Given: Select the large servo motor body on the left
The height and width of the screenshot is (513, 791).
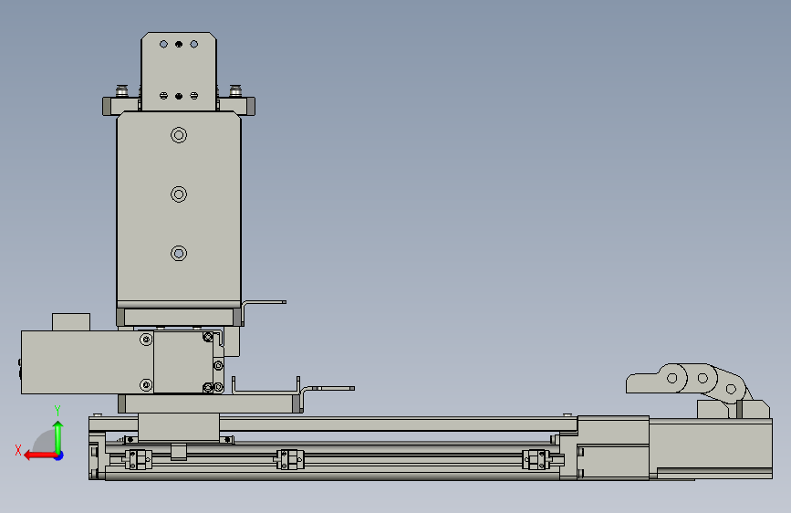Looking at the screenshot, I should click(87, 362).
